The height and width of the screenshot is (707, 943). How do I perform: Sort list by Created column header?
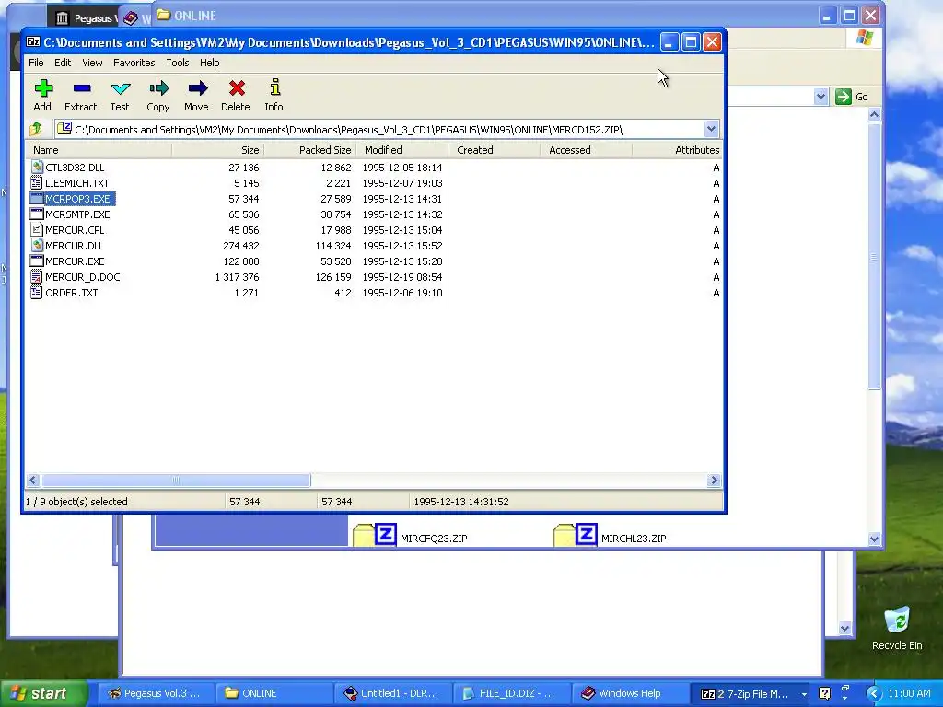[494, 150]
